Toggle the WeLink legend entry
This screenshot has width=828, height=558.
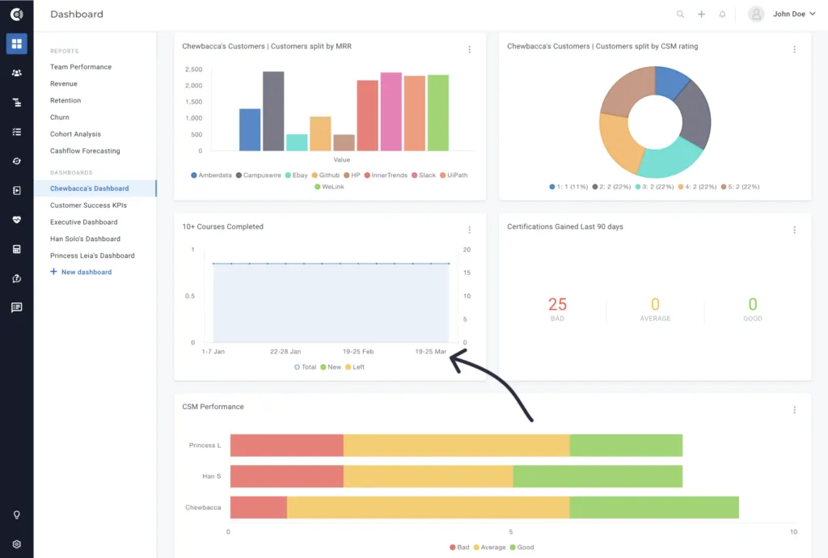329,187
